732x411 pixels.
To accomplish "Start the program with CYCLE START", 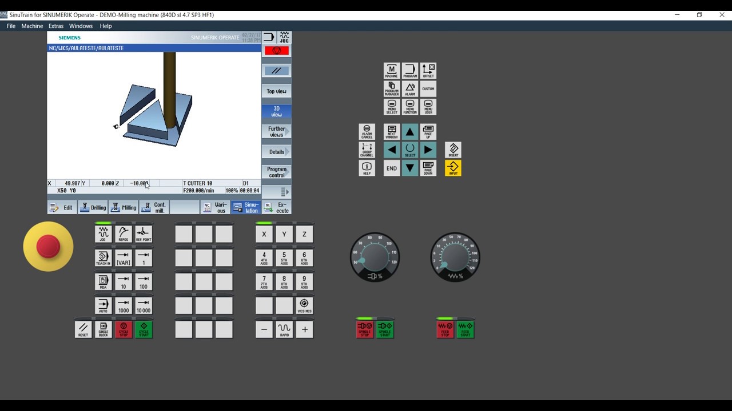I will pyautogui.click(x=144, y=329).
